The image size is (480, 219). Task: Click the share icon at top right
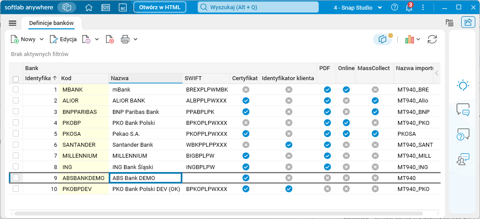468,22
